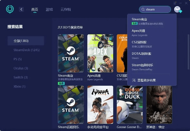Viewport: 190px width, 131px height.
Task: Open the Apex Legends game cover
Action: (100, 53)
